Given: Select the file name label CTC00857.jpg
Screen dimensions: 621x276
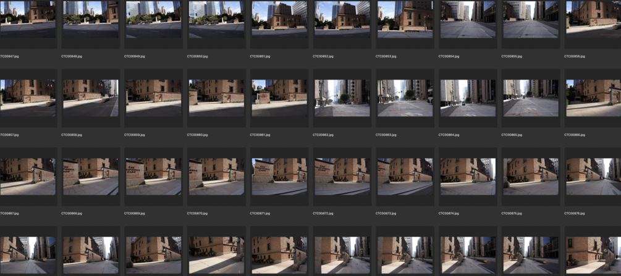Looking at the screenshot, I should (x=9, y=135).
